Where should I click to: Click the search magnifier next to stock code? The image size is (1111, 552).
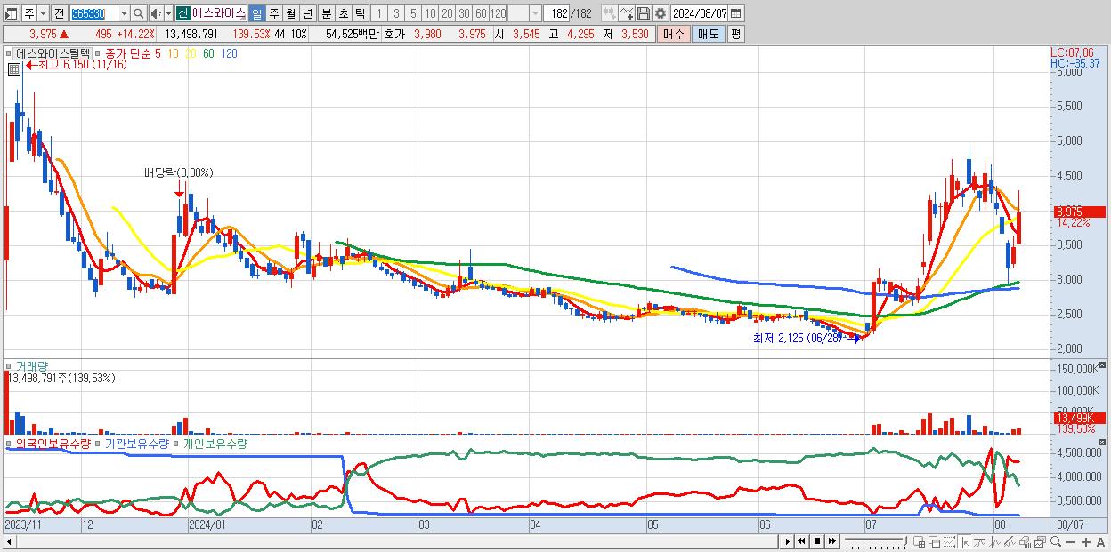(x=139, y=13)
